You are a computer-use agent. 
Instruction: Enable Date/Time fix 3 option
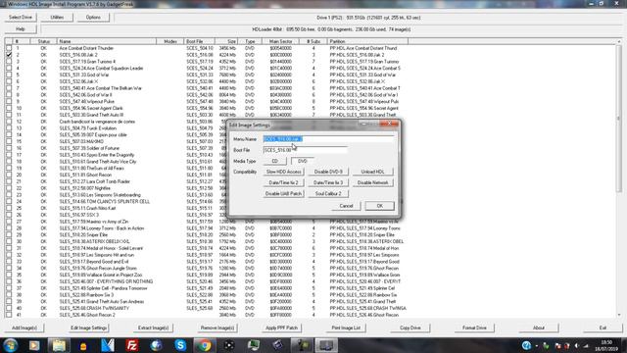tap(328, 182)
